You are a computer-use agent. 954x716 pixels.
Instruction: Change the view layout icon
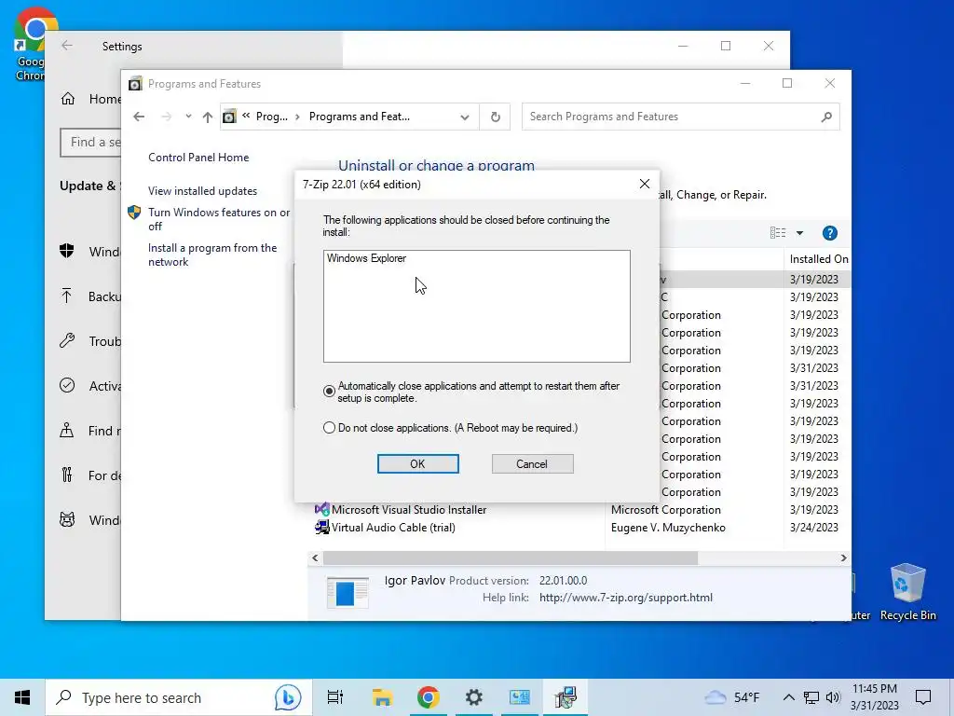[x=778, y=232]
